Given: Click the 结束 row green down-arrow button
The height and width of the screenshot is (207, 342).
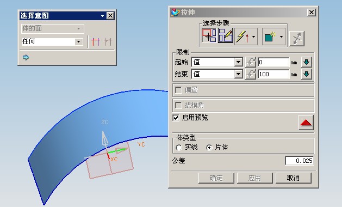Looking at the screenshot, I should pyautogui.click(x=307, y=74).
